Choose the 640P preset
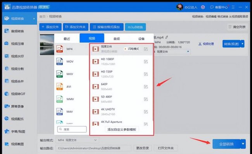Screen dimensions: 252x154 click(121, 86)
